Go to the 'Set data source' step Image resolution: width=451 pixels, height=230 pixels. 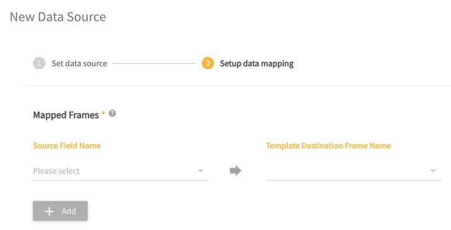[x=79, y=64]
